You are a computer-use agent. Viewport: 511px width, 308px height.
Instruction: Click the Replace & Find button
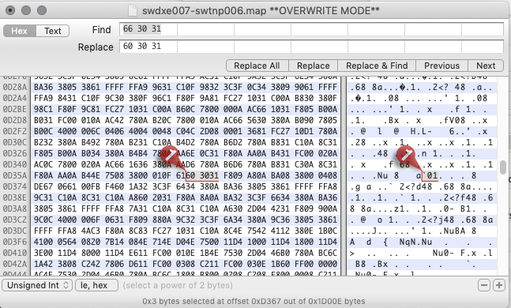[377, 66]
